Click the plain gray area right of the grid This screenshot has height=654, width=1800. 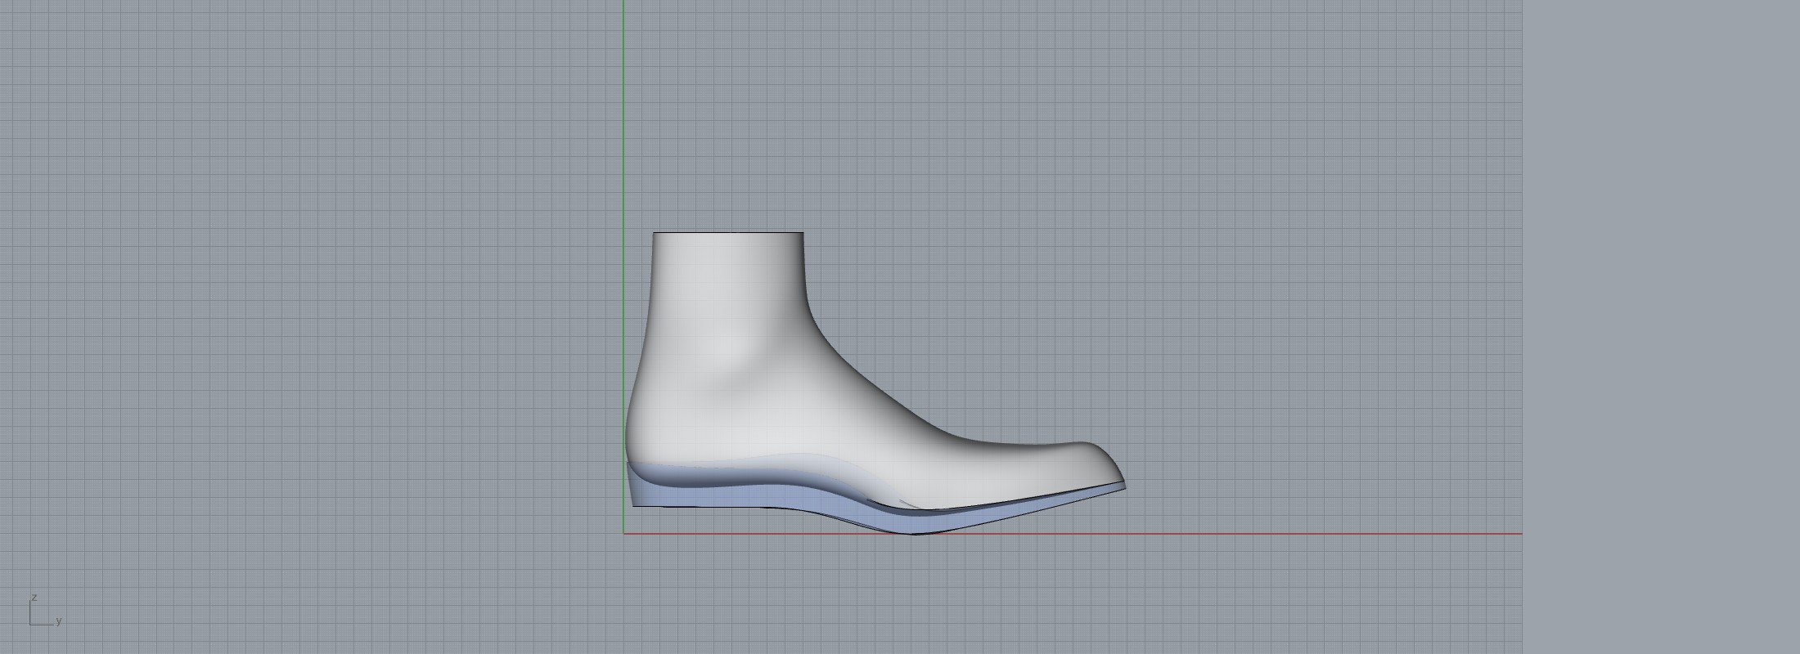[x=1661, y=327]
